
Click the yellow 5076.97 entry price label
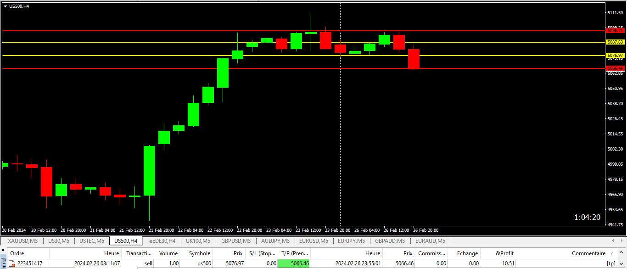[x=615, y=55]
